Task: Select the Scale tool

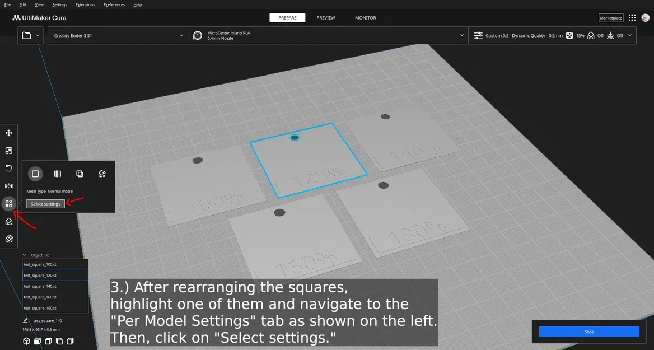Action: [9, 151]
